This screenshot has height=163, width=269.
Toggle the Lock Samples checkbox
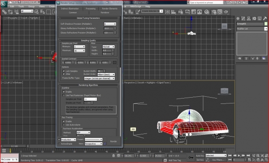(64, 71)
